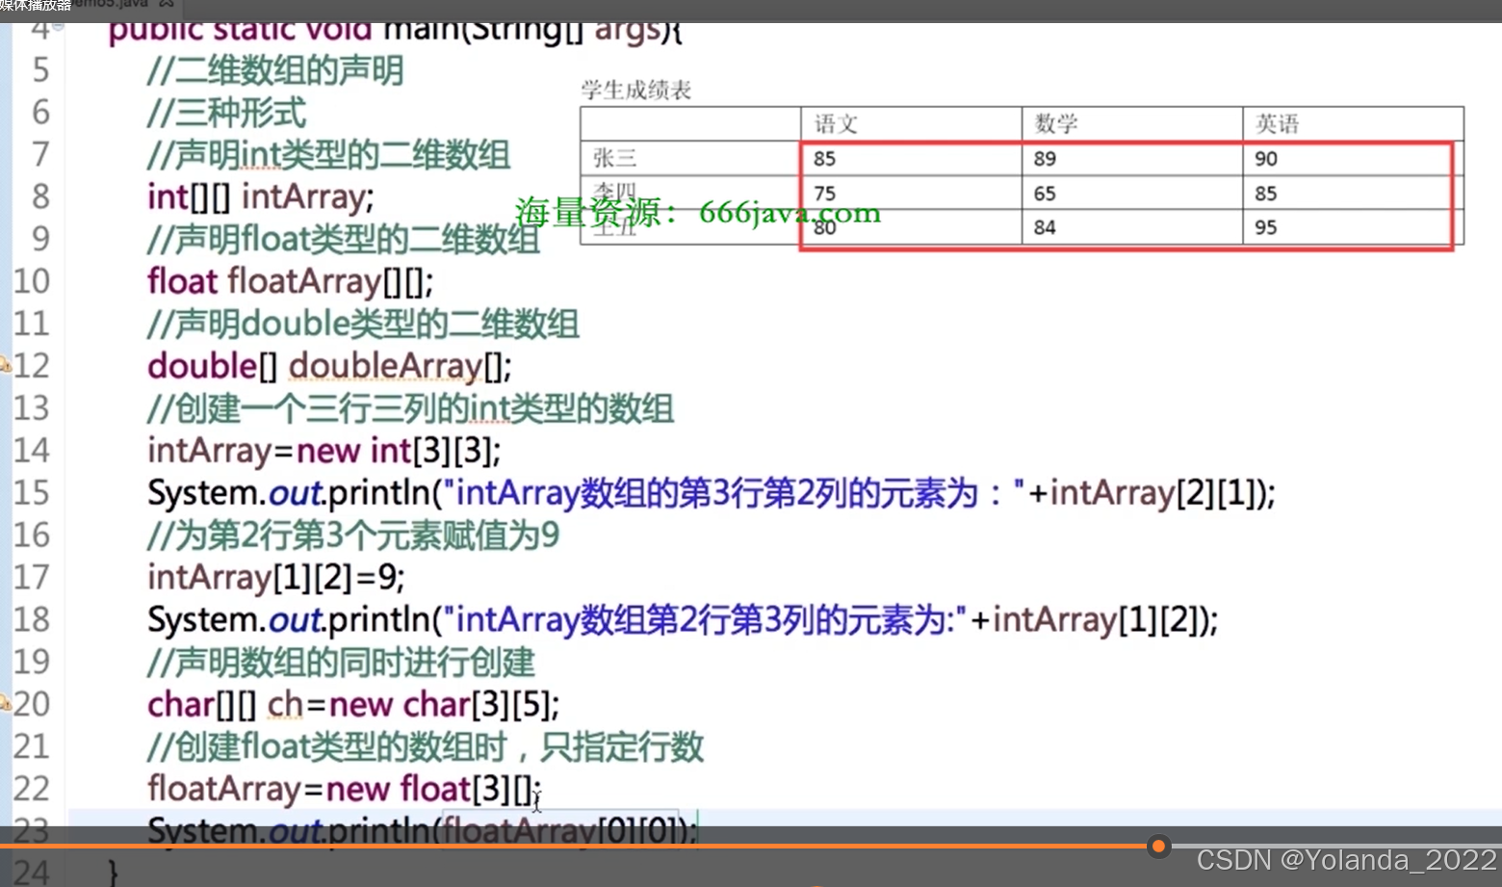Viewport: 1502px width, 887px height.
Task: Click the code 'int[][] intArray;'
Action: coord(260,197)
